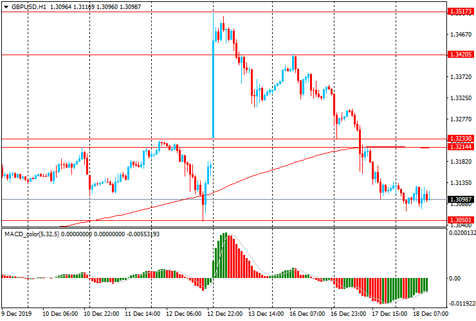Click the MACD scale -0.011922 bottom value
Screen dimensions: 476x321
pyautogui.click(x=462, y=304)
